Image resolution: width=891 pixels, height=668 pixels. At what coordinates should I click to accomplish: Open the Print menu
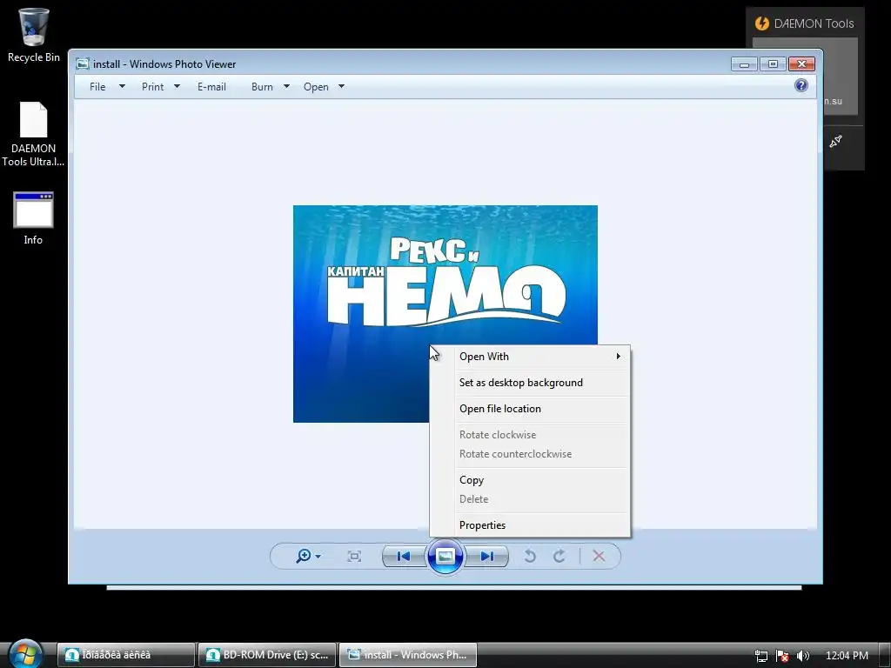click(x=152, y=87)
